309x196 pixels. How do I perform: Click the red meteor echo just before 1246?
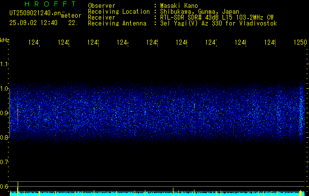click(173, 110)
